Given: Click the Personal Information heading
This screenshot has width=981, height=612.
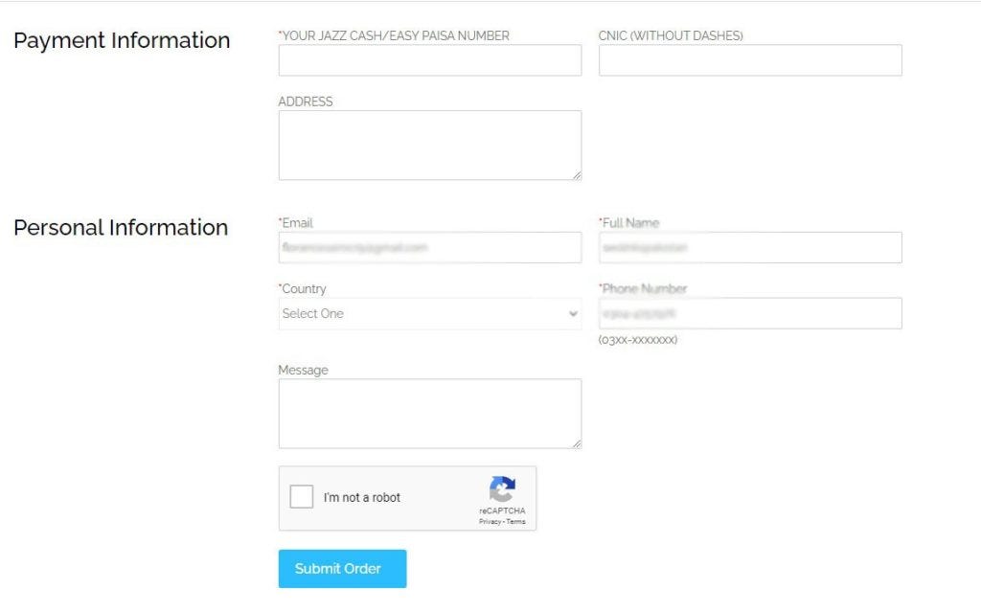Looking at the screenshot, I should (121, 228).
